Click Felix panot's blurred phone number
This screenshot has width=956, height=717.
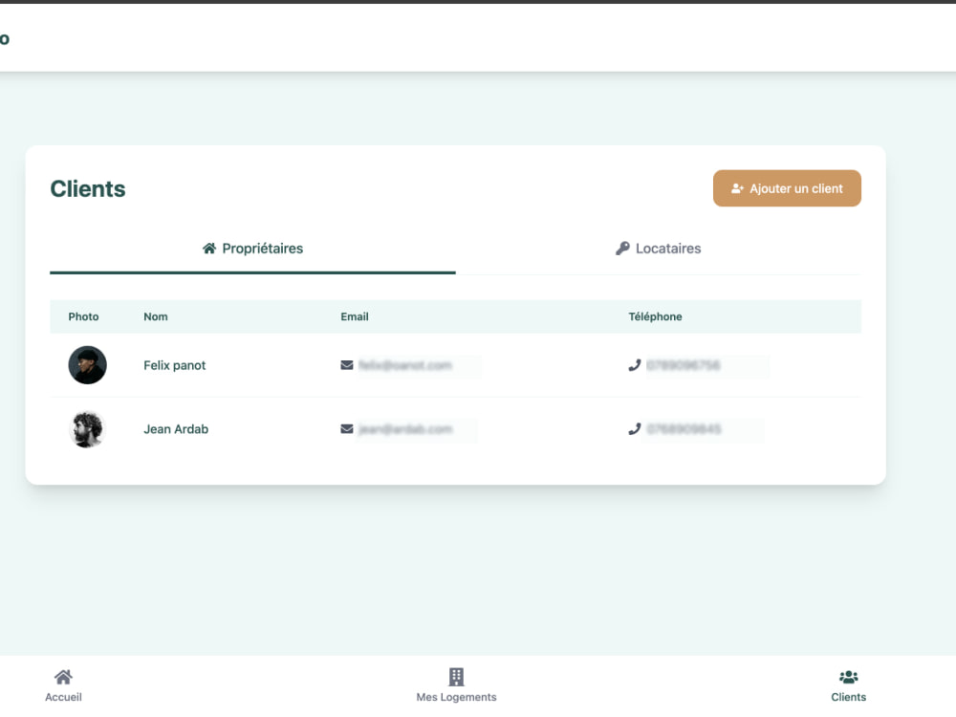(x=684, y=365)
